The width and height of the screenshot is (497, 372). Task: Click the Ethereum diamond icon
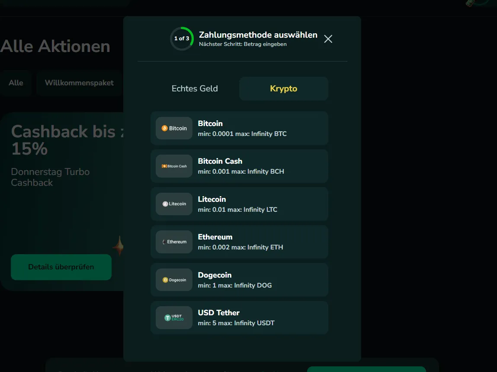coord(173,242)
